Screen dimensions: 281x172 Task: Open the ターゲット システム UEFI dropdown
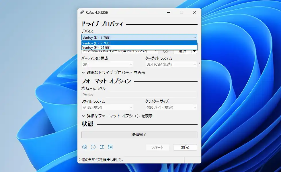171,64
